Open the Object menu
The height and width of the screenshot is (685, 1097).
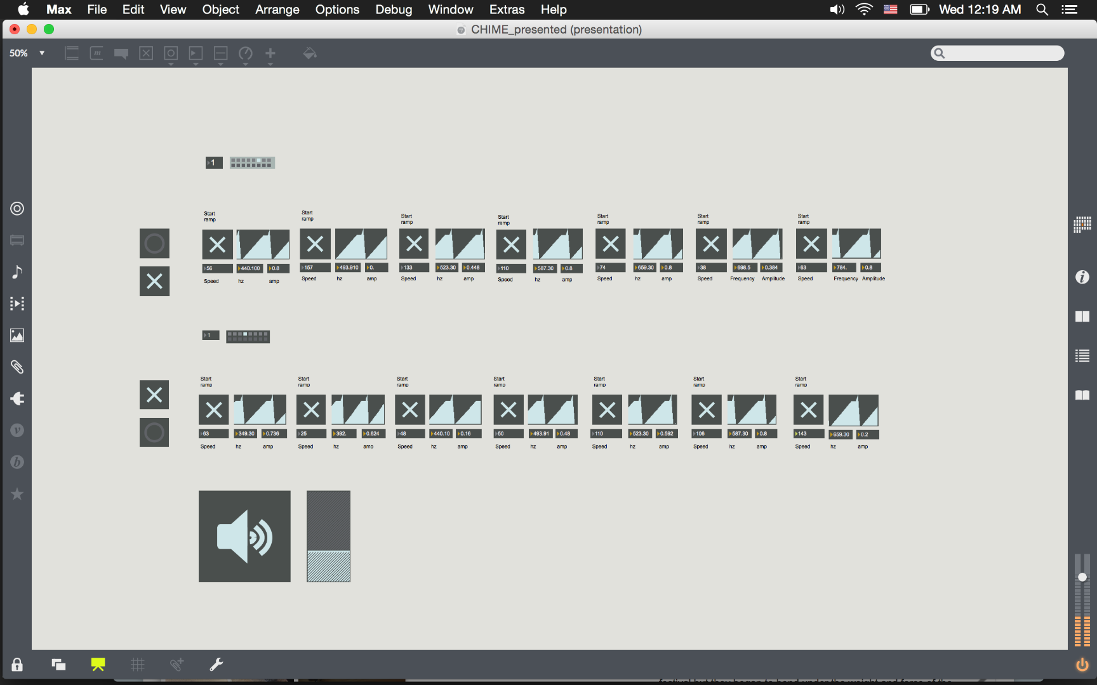tap(220, 10)
